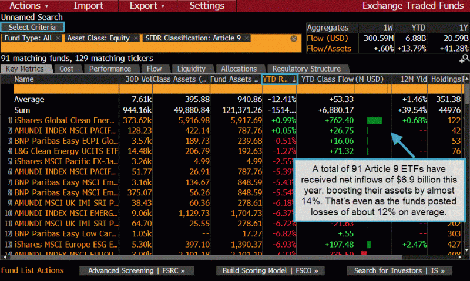This screenshot has height=281, width=470.
Task: Switch to the Performance tab
Action: 110,69
